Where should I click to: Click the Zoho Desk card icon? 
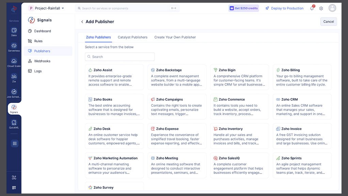coord(90,129)
